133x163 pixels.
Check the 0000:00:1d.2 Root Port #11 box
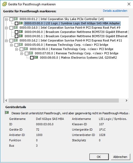click(11, 40)
